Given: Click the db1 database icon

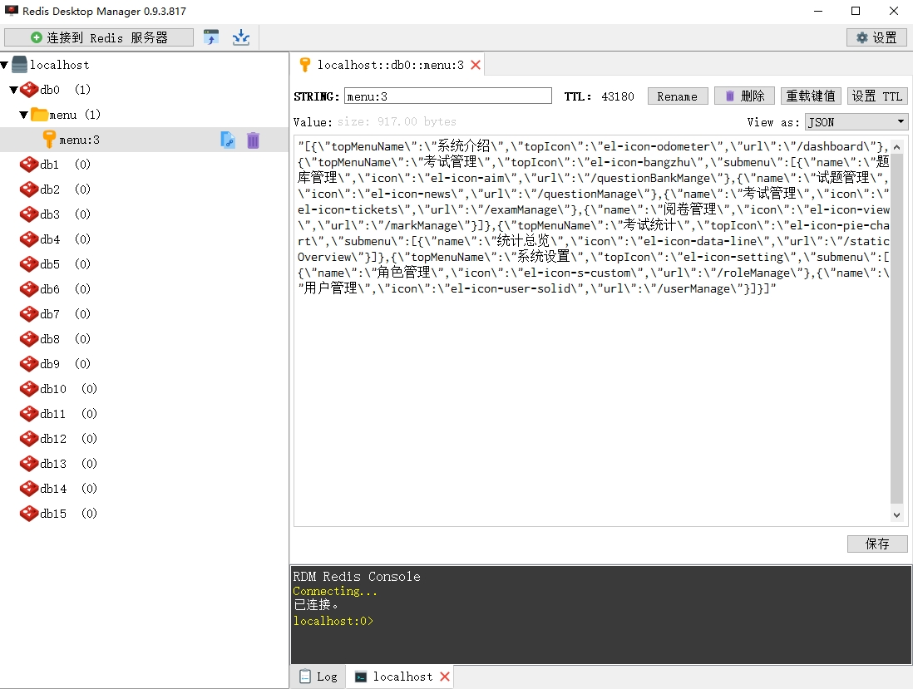Looking at the screenshot, I should pyautogui.click(x=29, y=165).
